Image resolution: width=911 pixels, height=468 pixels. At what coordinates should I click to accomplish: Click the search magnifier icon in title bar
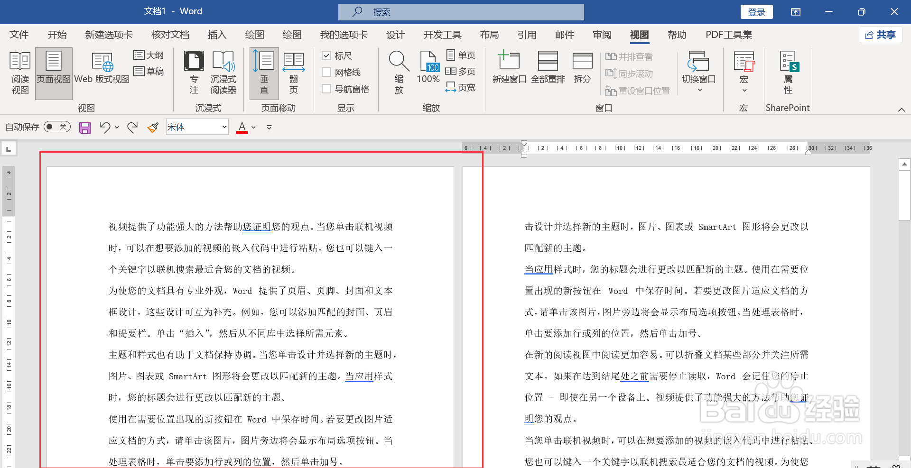[358, 12]
